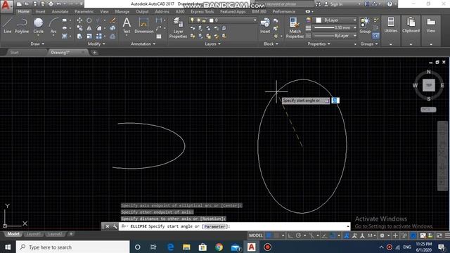The width and height of the screenshot is (450, 253).
Task: Click the Dimension tool
Action: coord(143,25)
